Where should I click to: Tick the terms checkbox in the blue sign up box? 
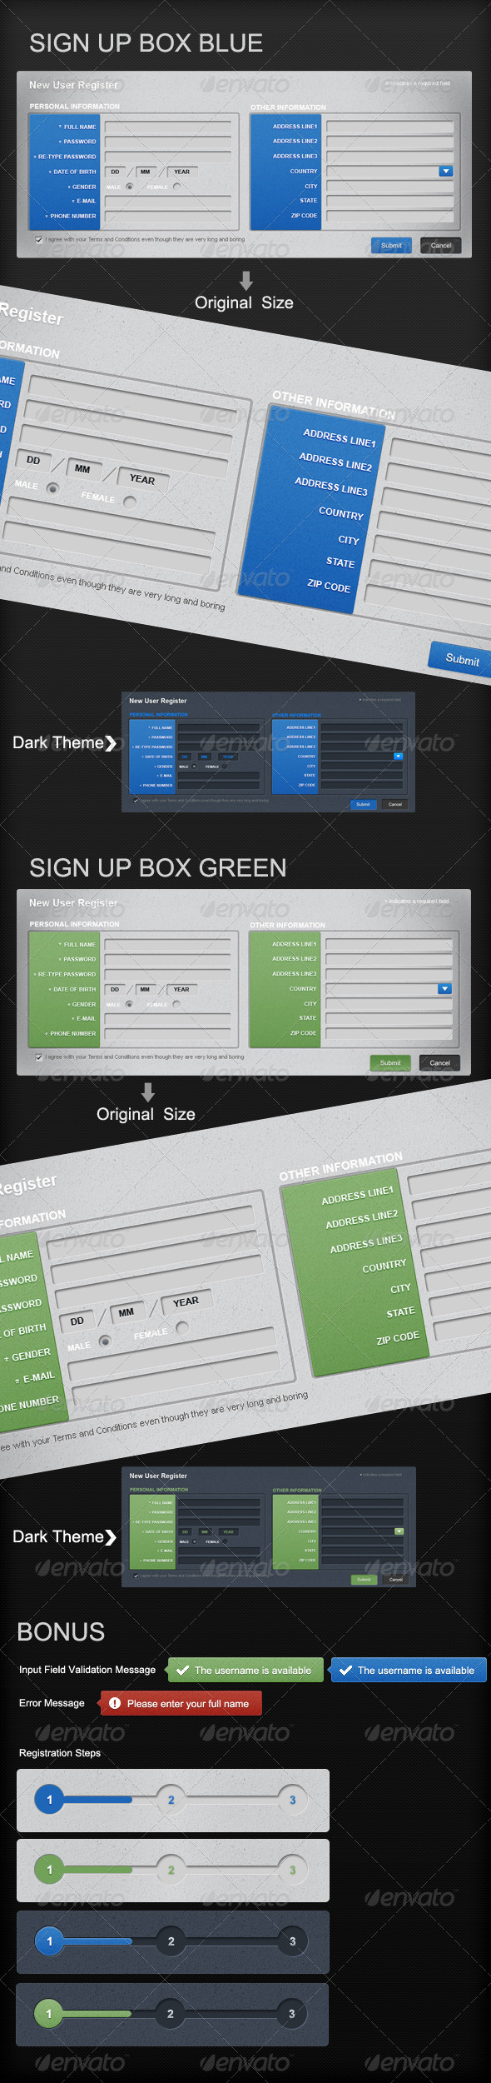pyautogui.click(x=39, y=239)
